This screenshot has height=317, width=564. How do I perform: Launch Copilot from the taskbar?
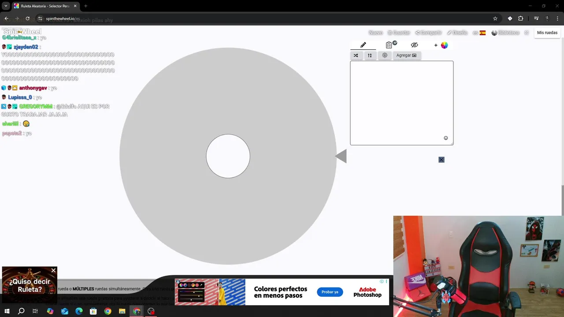click(x=50, y=311)
